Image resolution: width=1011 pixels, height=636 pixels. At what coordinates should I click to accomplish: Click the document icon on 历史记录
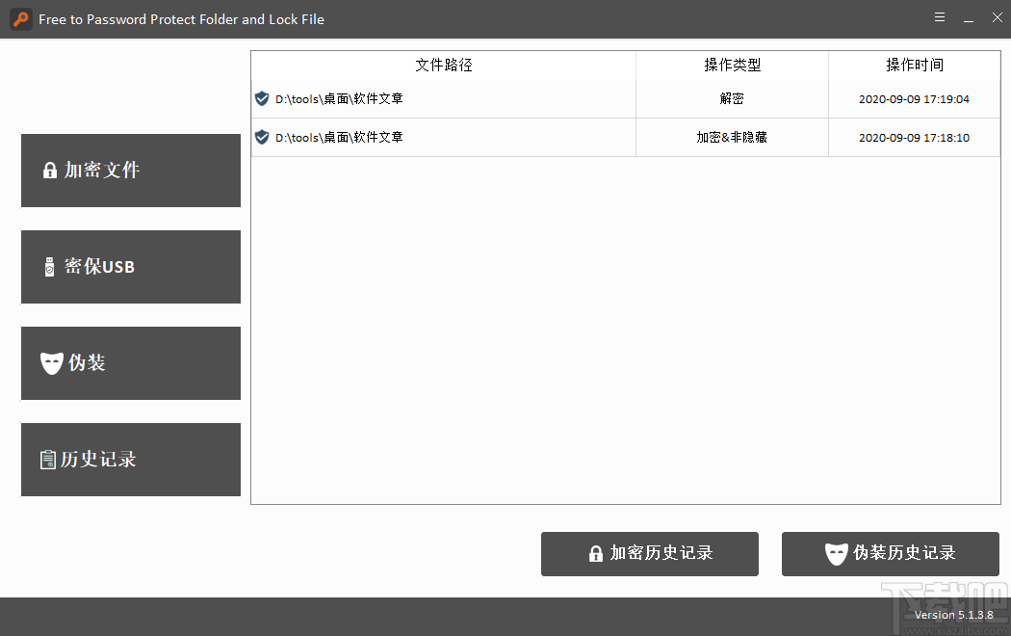tap(49, 460)
